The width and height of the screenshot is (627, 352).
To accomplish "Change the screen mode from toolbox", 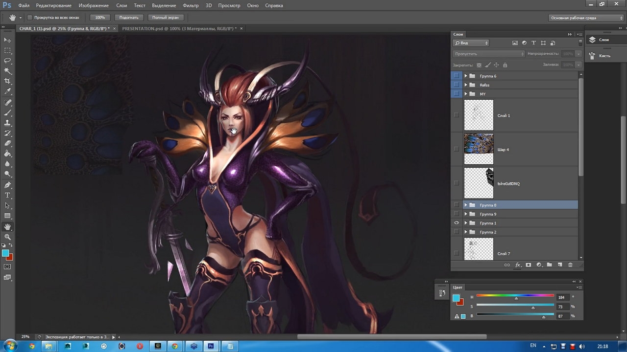I will point(7,278).
